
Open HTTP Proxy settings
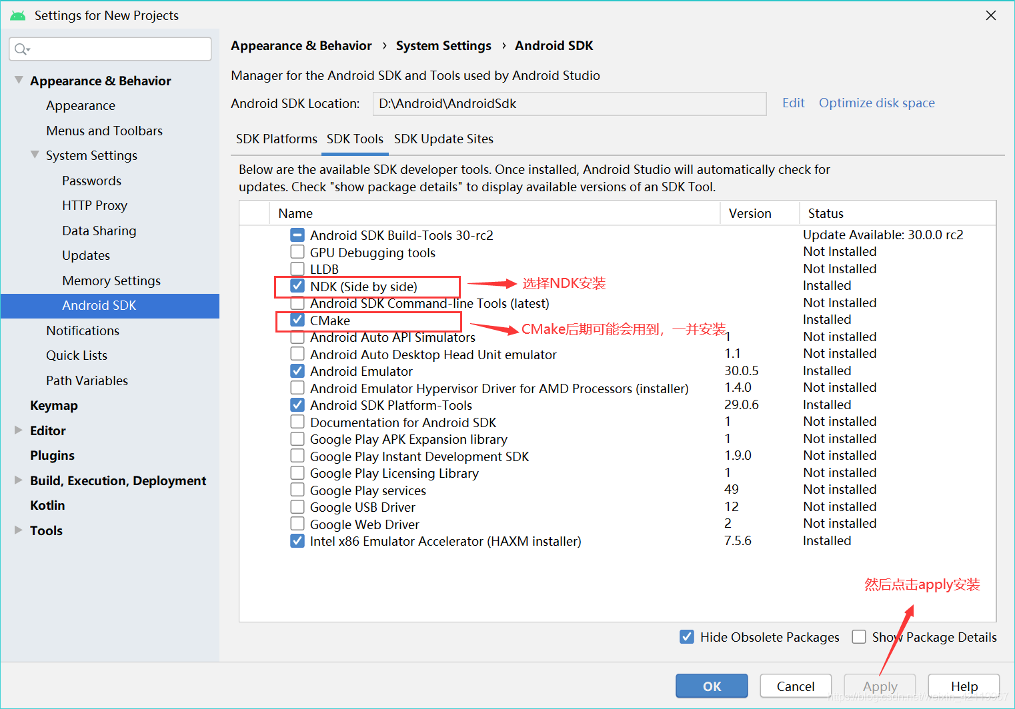click(95, 205)
